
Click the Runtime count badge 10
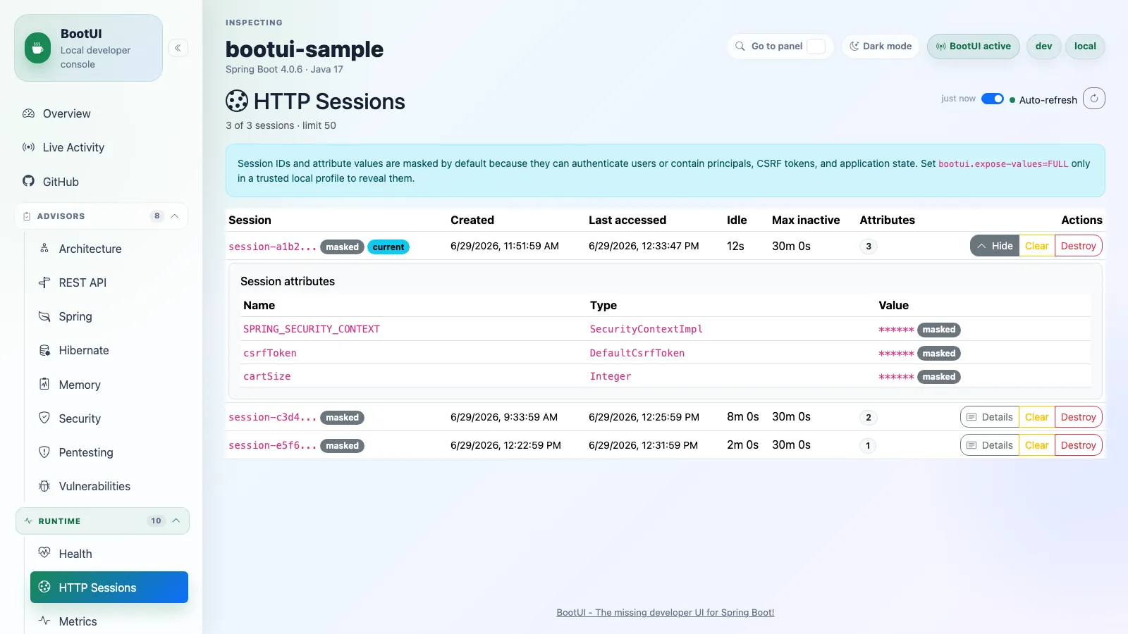156,521
